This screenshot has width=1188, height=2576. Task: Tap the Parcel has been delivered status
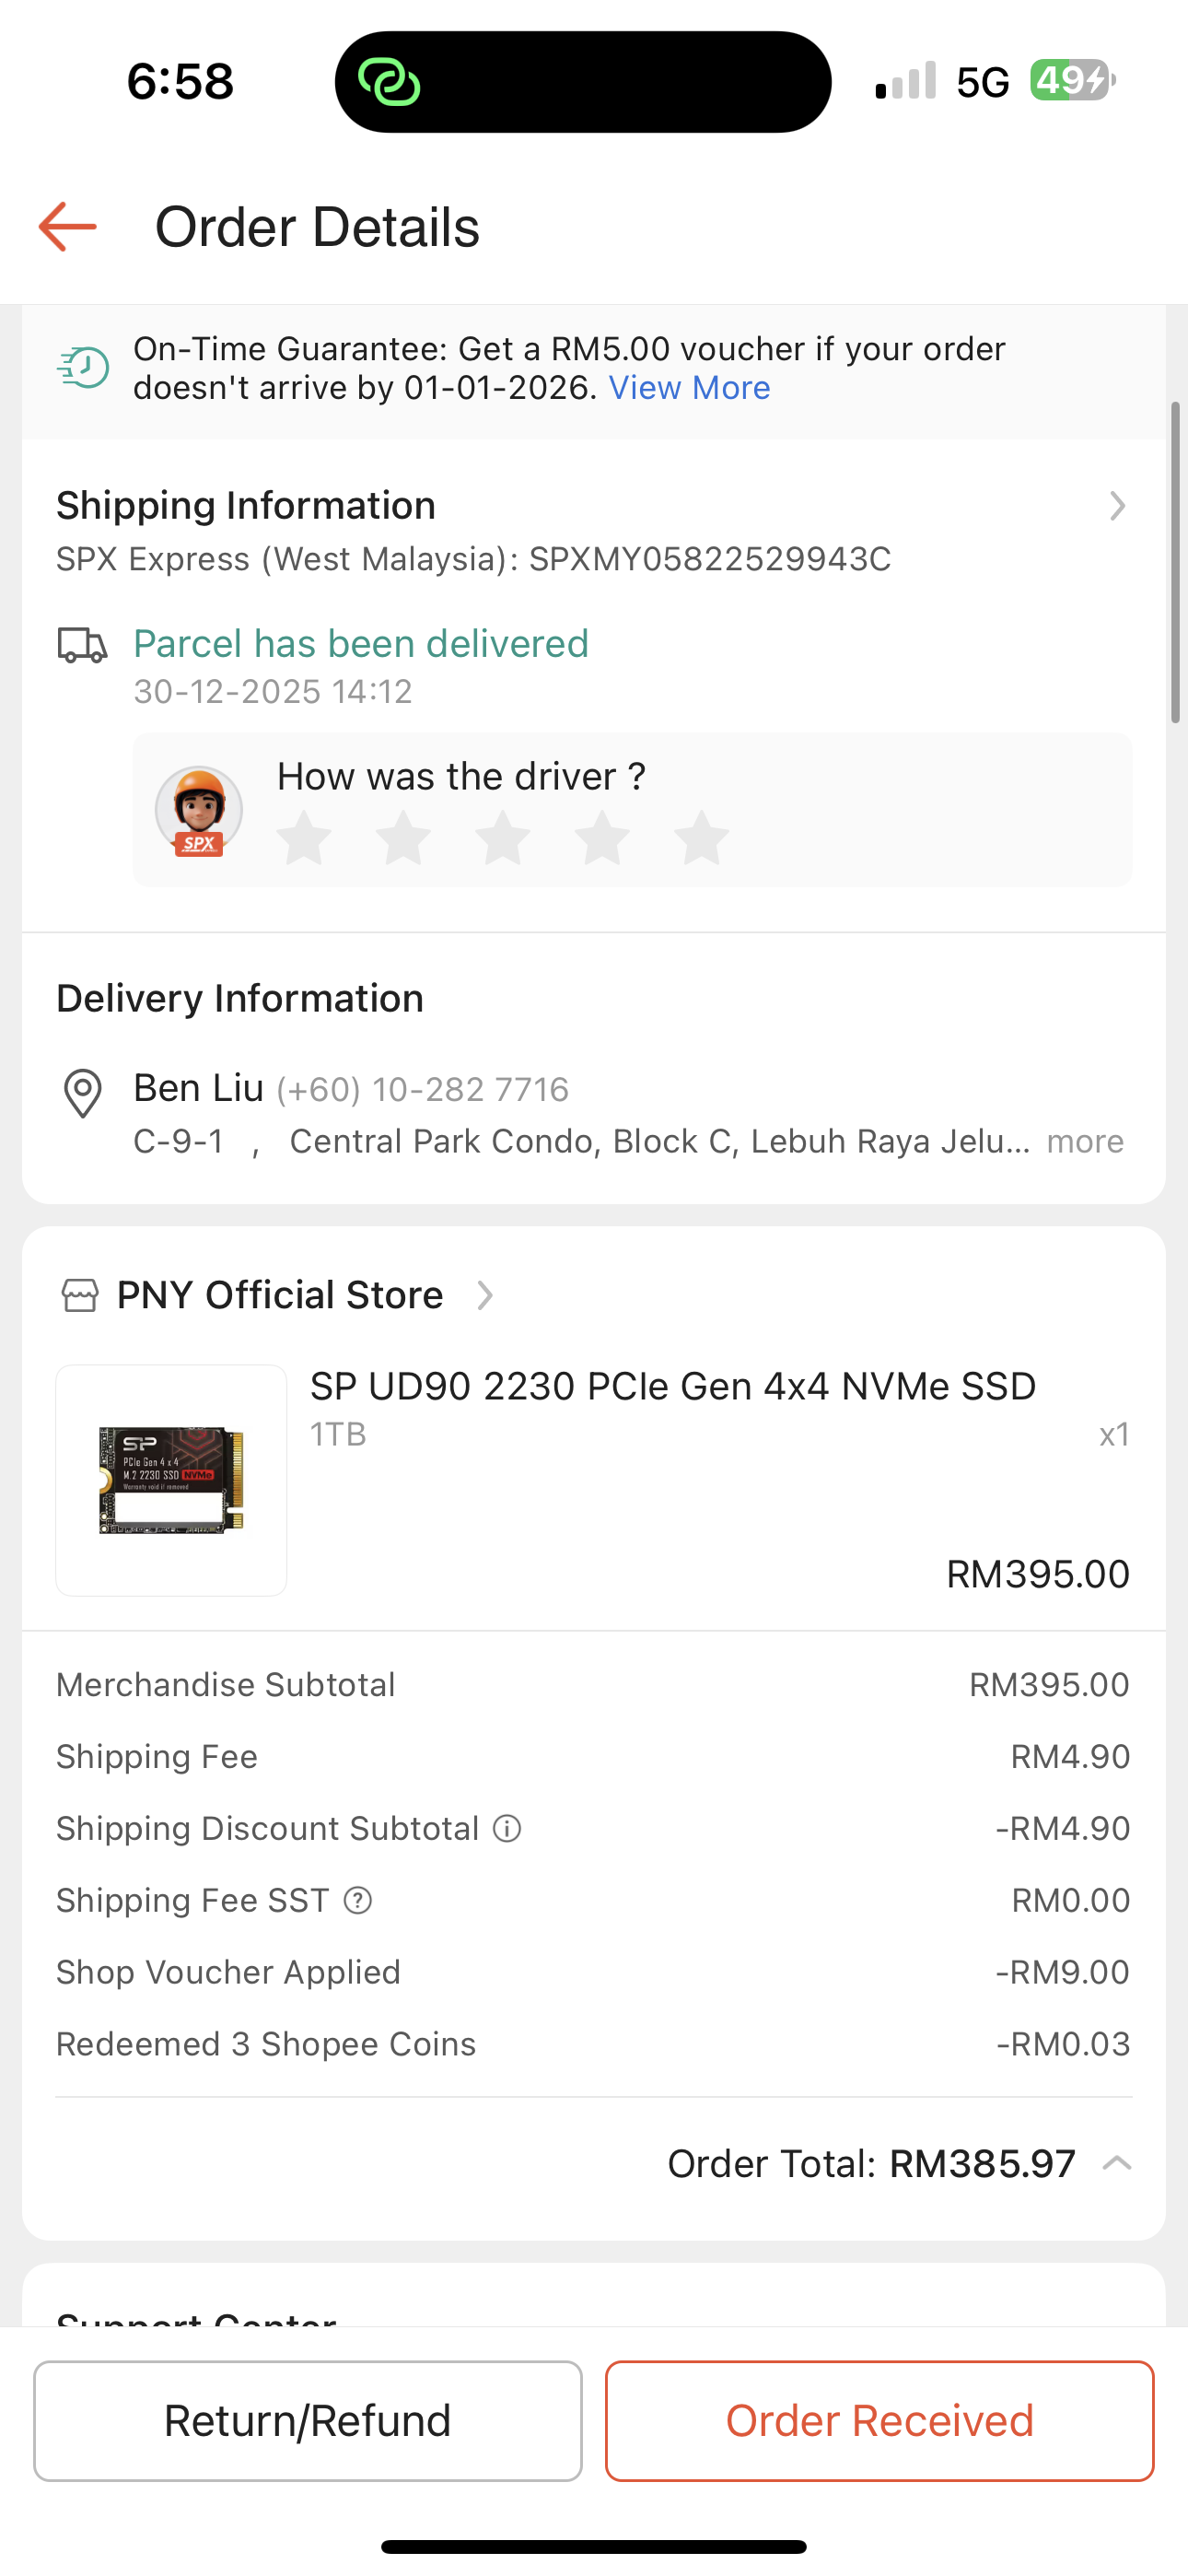[361, 644]
